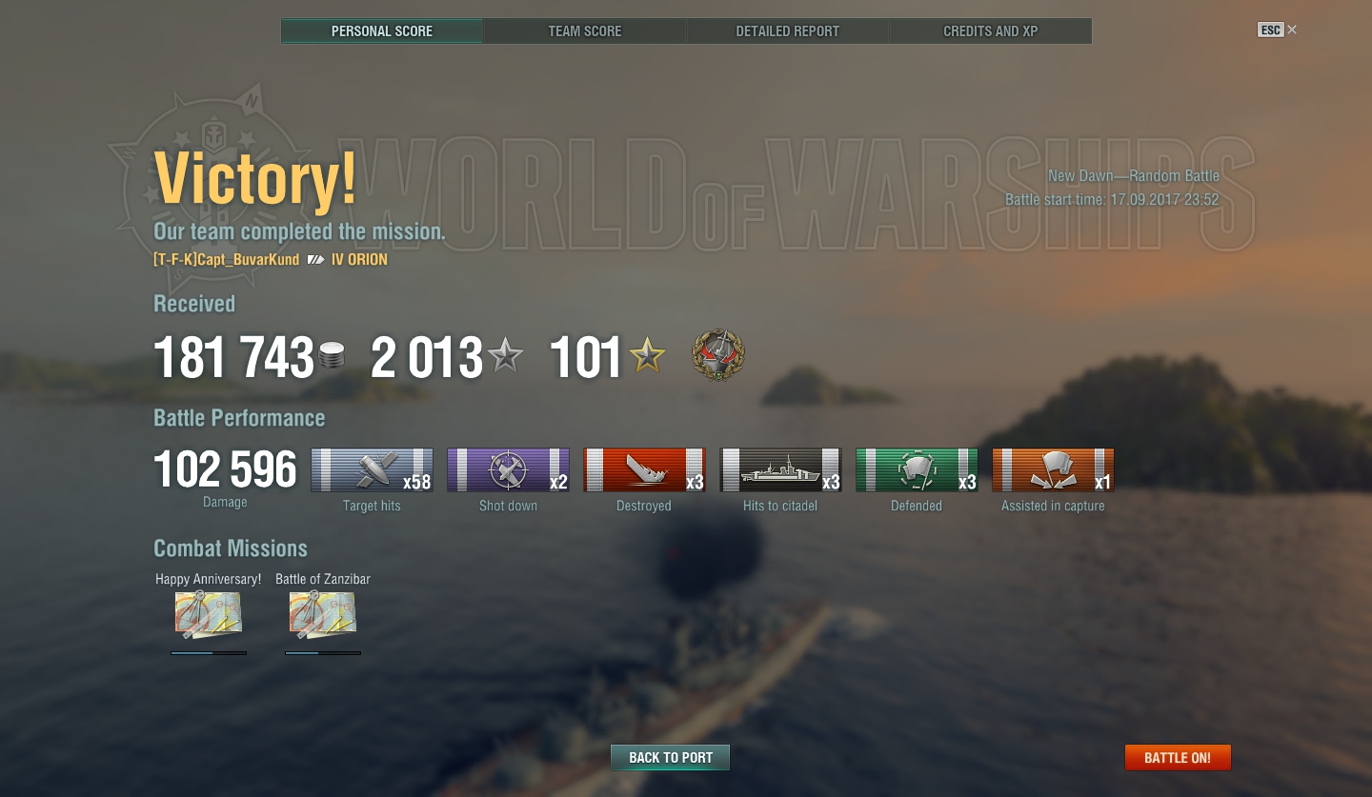Viewport: 1372px width, 797px height.
Task: Select the Personal Score tab
Action: coord(382,31)
